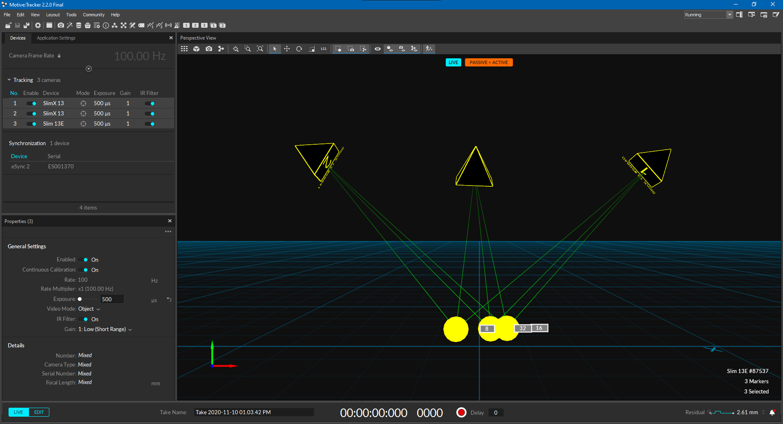
Task: Click the red record button
Action: [461, 413]
